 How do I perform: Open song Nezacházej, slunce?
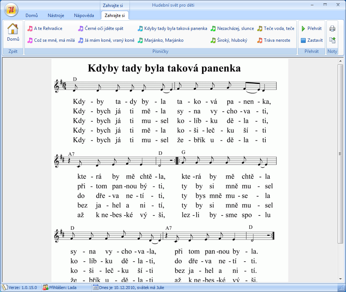coord(232,28)
